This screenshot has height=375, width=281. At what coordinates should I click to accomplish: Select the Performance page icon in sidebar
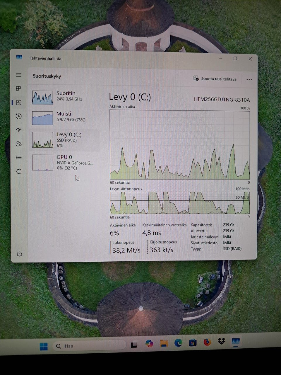pyautogui.click(x=19, y=103)
